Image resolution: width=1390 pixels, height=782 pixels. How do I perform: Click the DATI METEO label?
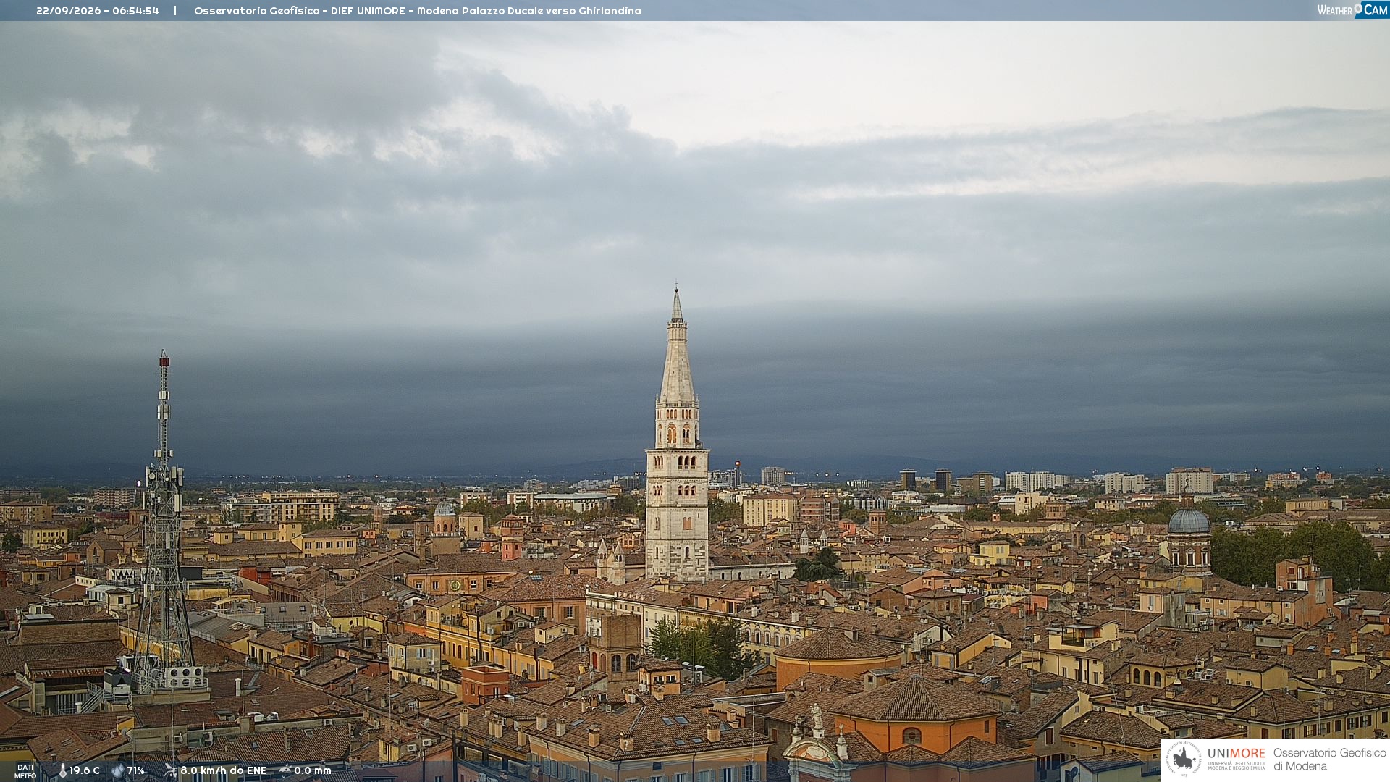click(25, 771)
